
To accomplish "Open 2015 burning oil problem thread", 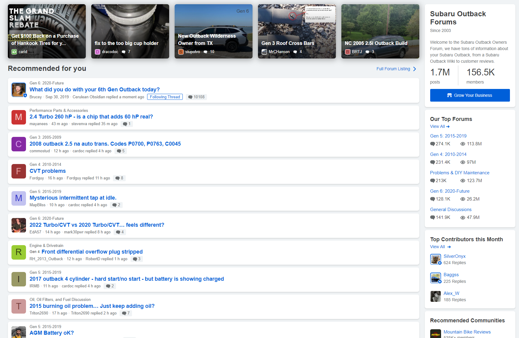I will (92, 306).
